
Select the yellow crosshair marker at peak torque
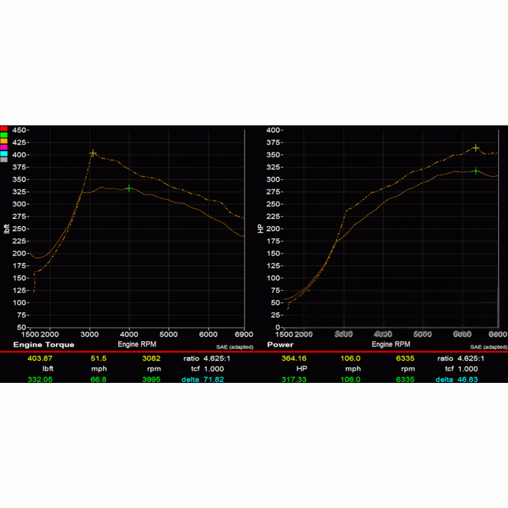[94, 152]
